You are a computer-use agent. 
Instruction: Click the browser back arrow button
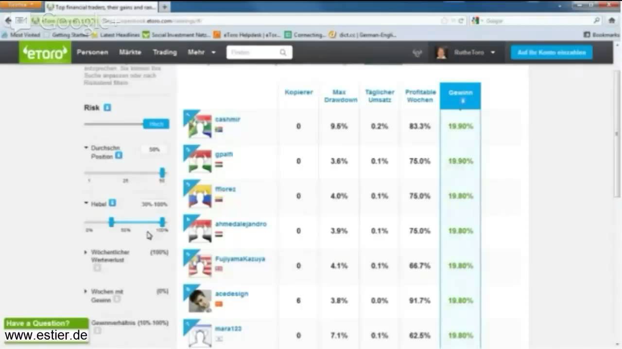[x=8, y=21]
